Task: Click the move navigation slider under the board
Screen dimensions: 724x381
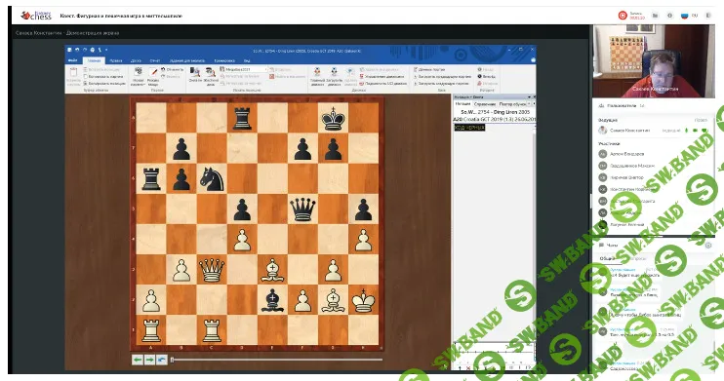Action: coord(276,360)
